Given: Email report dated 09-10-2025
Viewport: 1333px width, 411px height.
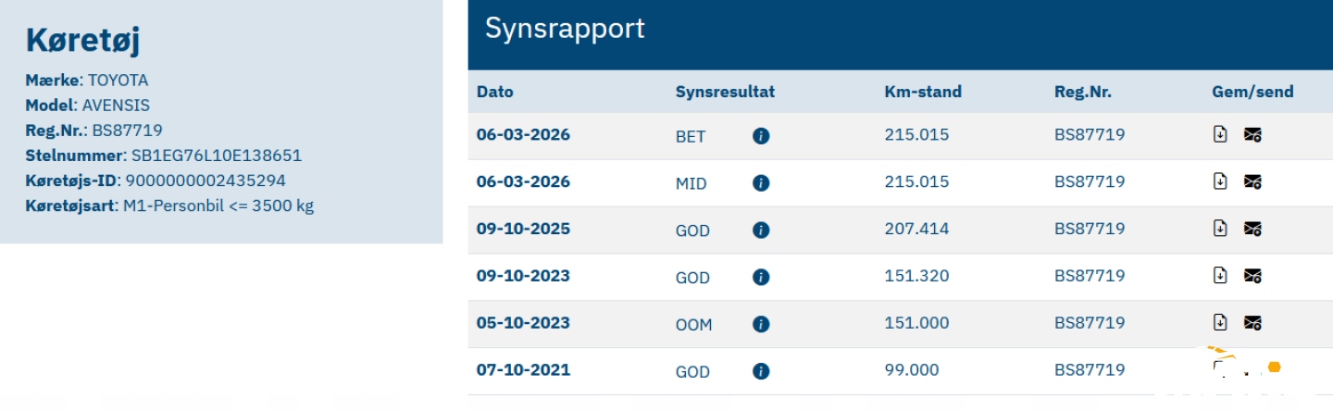Looking at the screenshot, I should [x=1252, y=229].
